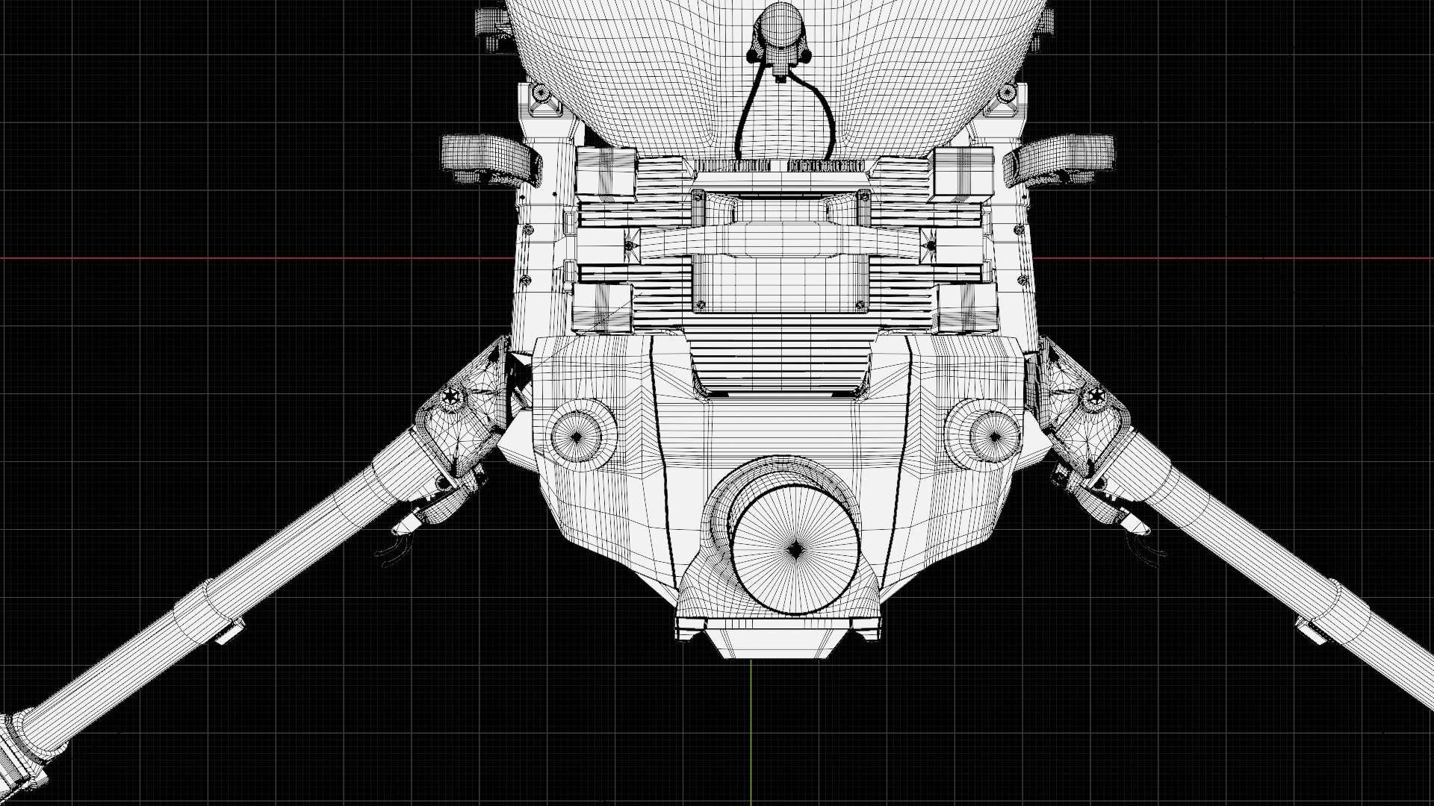This screenshot has height=806, width=1434.
Task: Select the small dome device atop the sphere
Action: [x=780, y=34]
